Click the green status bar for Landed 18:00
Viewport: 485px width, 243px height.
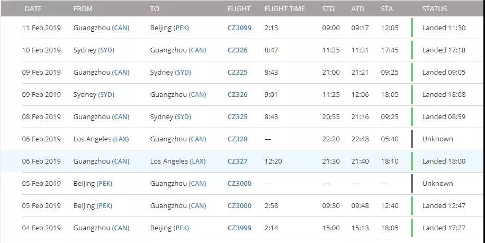[x=412, y=161]
